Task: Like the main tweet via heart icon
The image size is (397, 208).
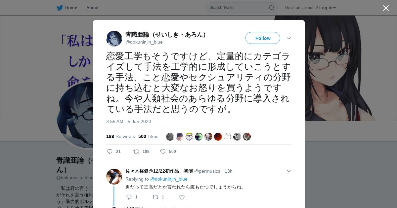Action: [163, 152]
